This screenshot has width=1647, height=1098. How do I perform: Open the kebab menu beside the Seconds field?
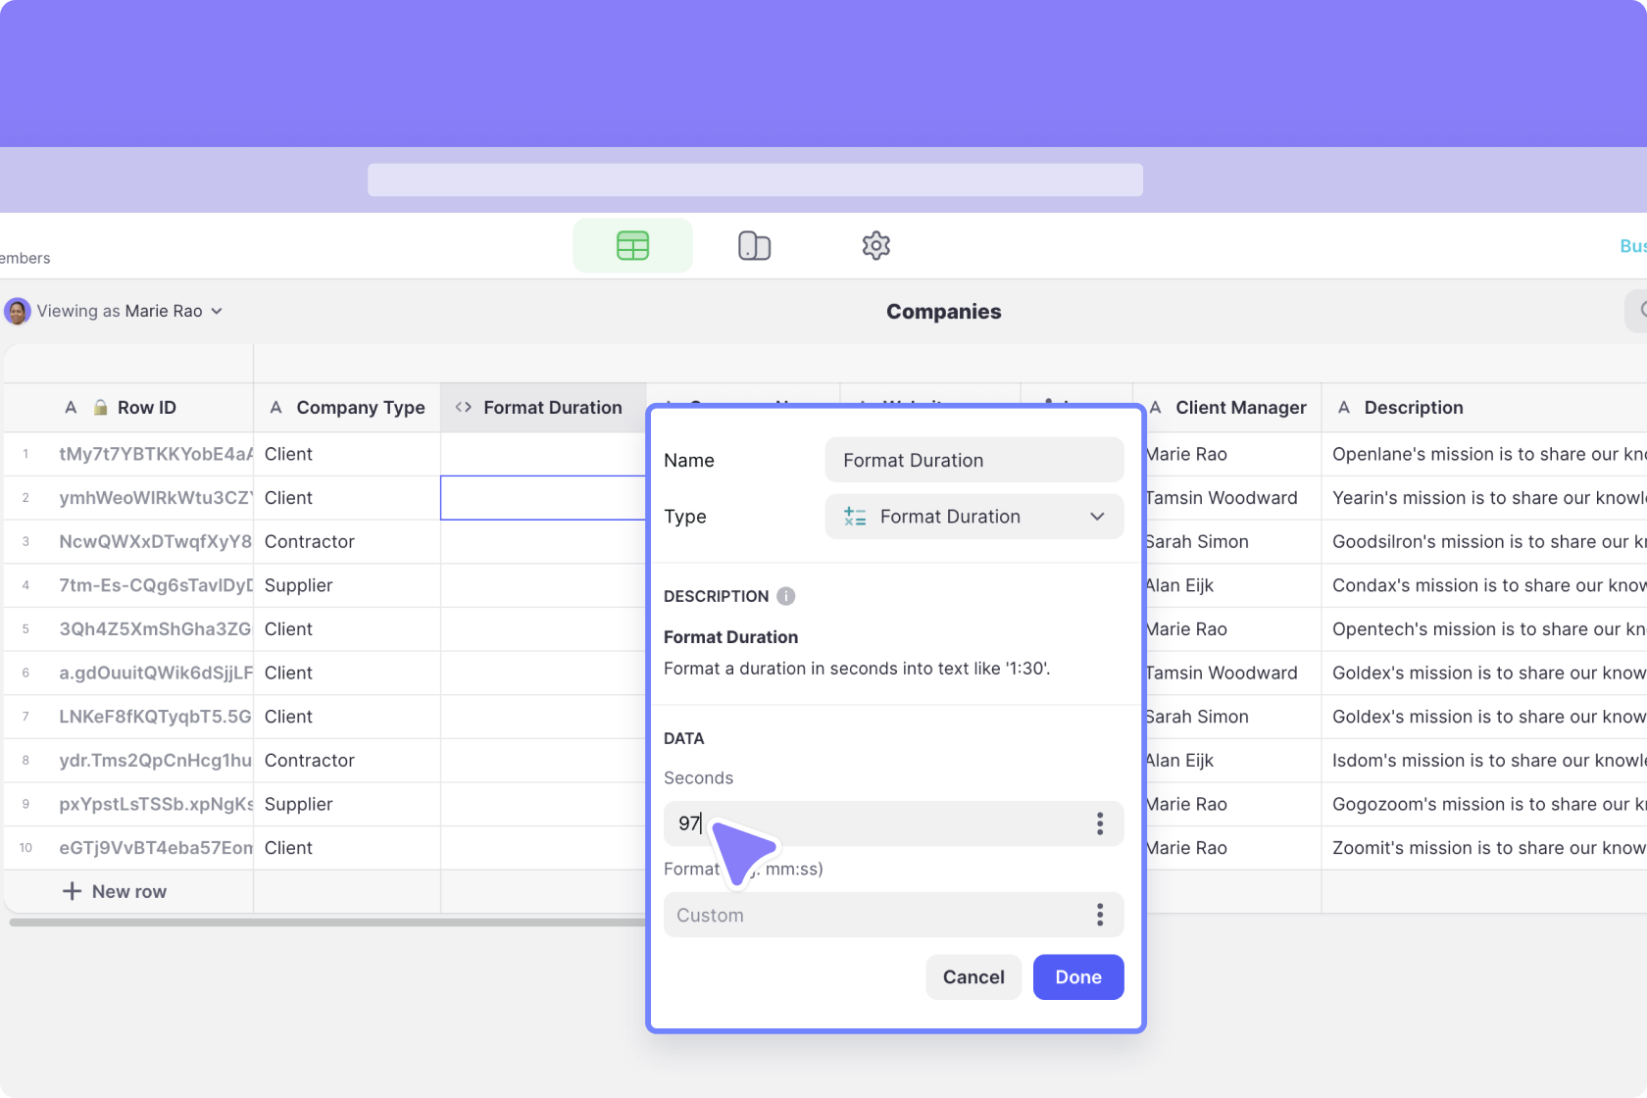point(1100,823)
